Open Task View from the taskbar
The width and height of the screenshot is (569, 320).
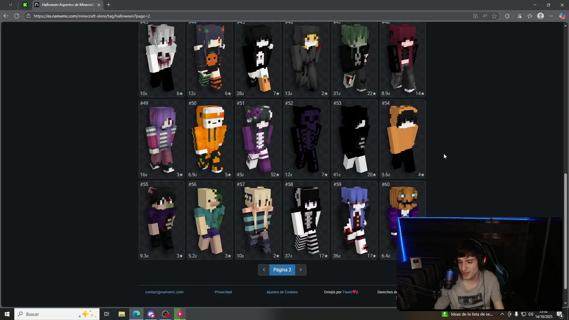pos(107,314)
